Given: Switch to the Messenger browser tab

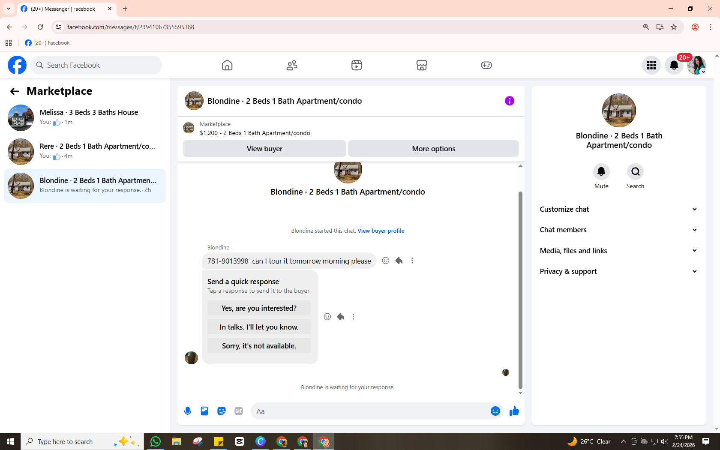Looking at the screenshot, I should (x=66, y=9).
